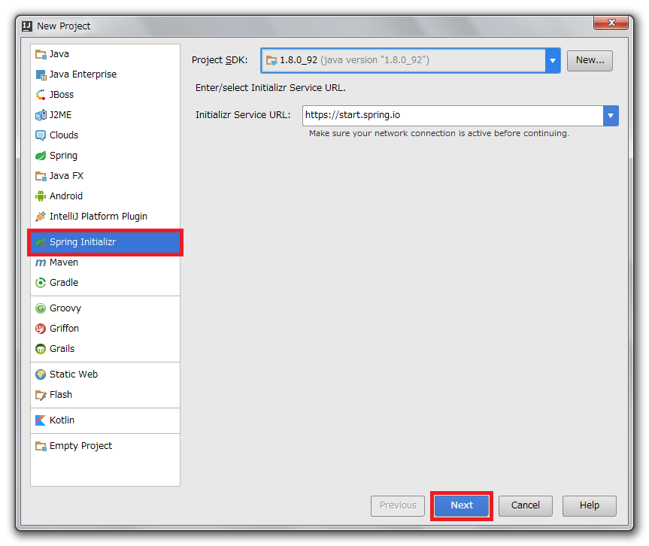
Task: Close the New Project dialog
Action: [x=611, y=23]
